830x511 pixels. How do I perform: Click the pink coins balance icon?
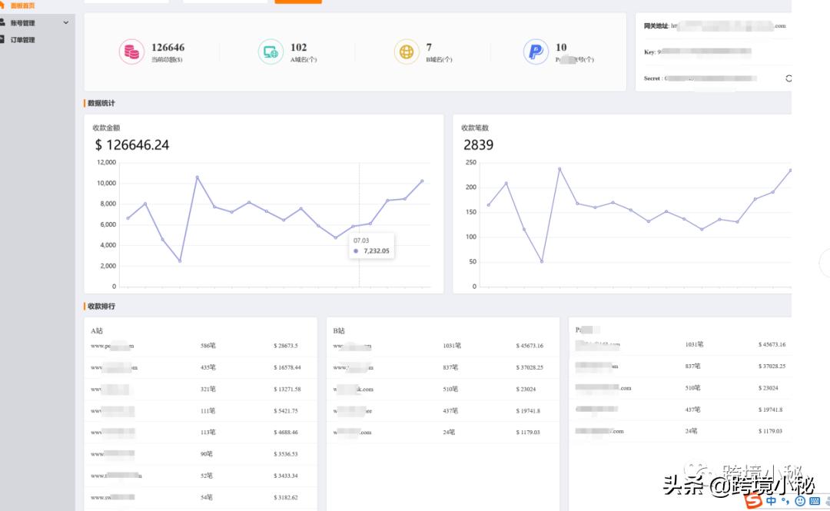131,51
